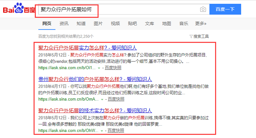Click URL iask.sina.com.cn/b/Oi1...
Screen dimensions: 256x138
(x=67, y=68)
